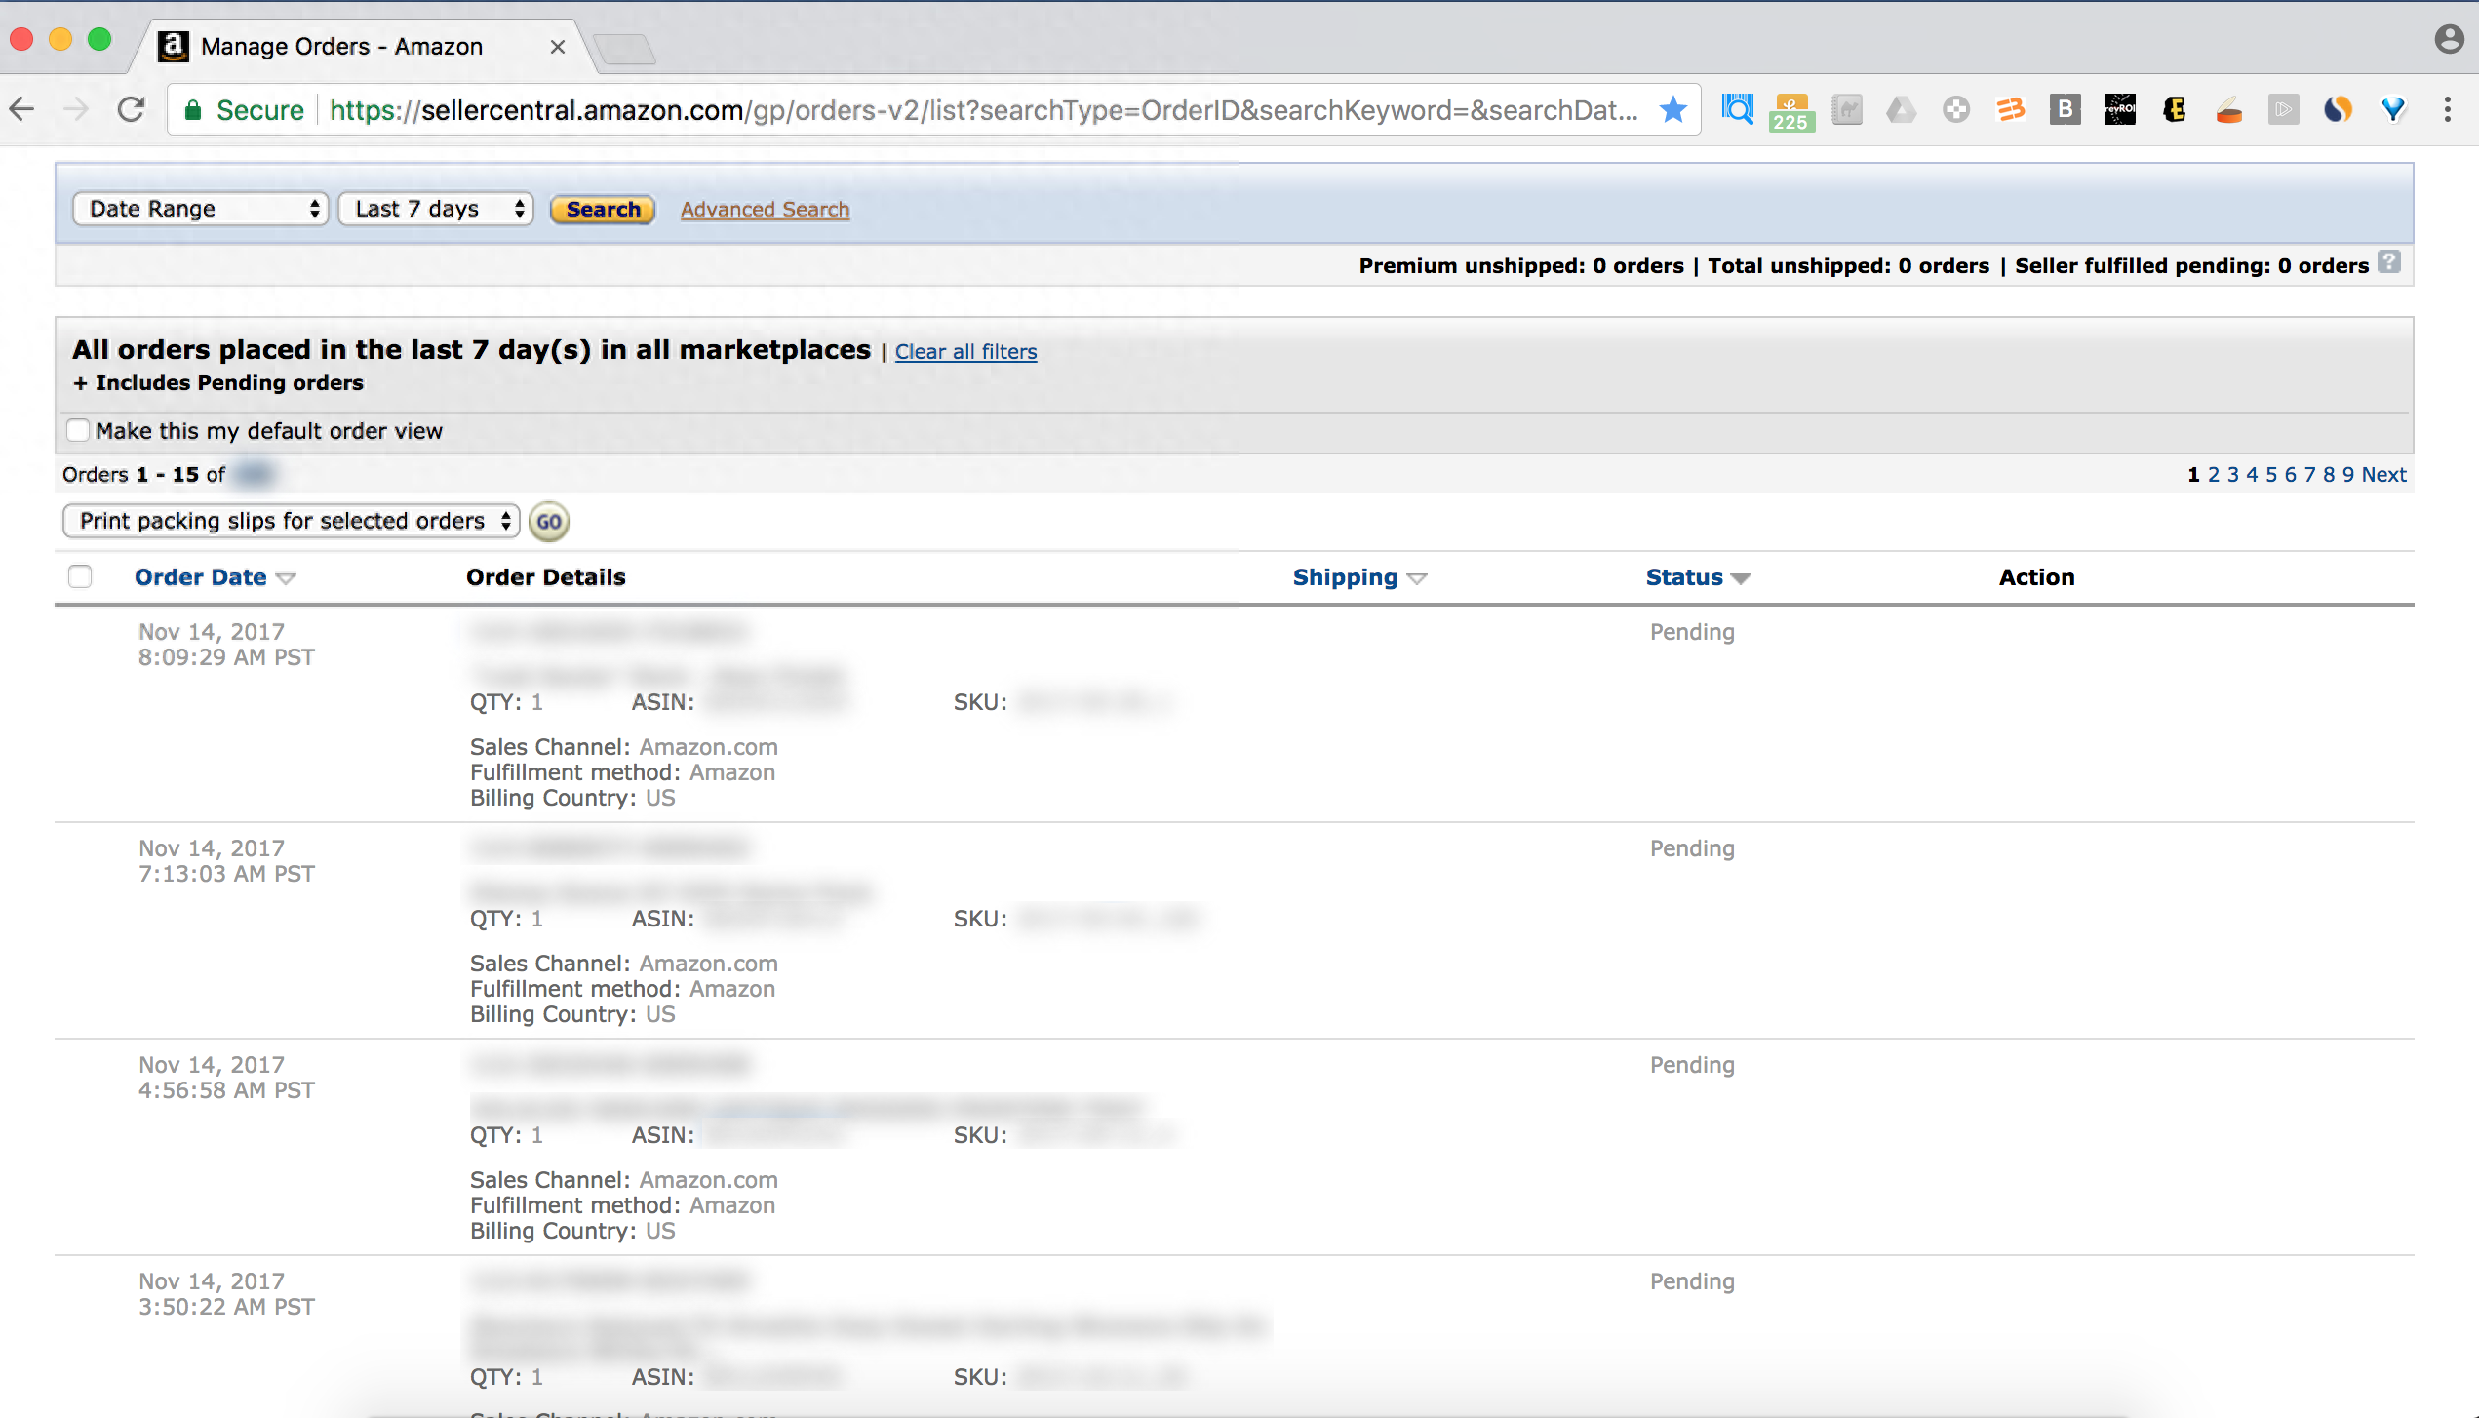
Task: Click the order dated Nov 14 4:56:58 AM
Action: 226,1078
